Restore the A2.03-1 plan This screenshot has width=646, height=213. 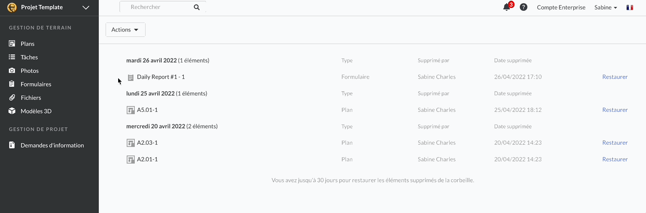[x=615, y=142]
